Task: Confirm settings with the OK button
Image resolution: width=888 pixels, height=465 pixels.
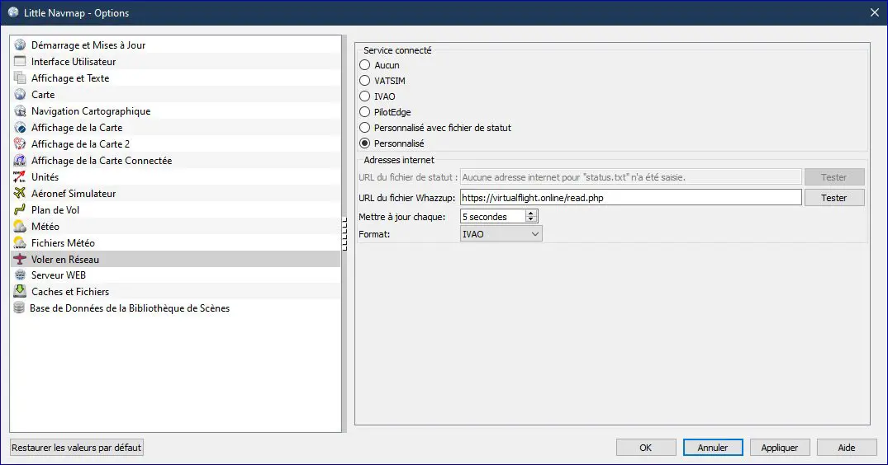Action: (x=646, y=448)
